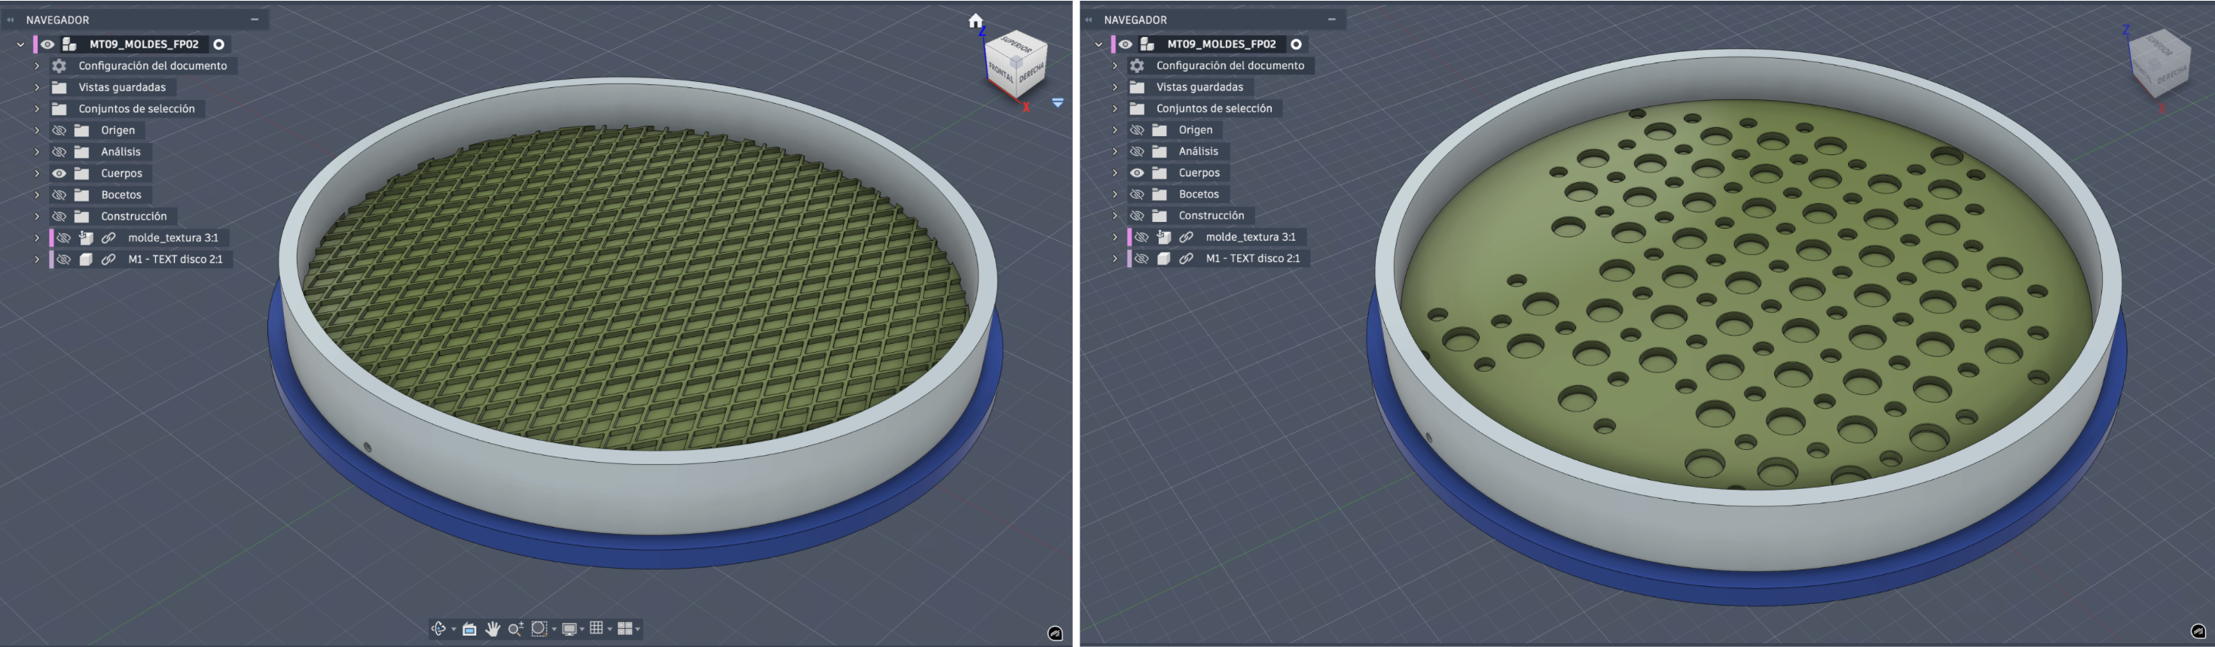Click the ViewCube Home icon
2215x647 pixels.
[975, 20]
